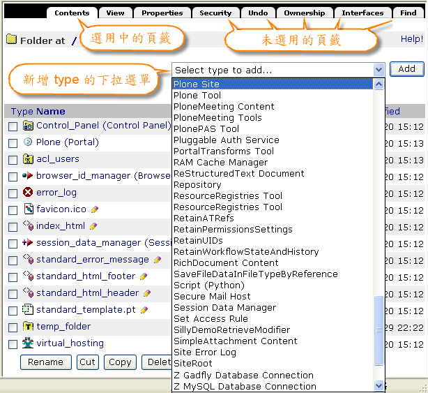Go to the Undo tab
This screenshot has width=428, height=393.
(258, 13)
